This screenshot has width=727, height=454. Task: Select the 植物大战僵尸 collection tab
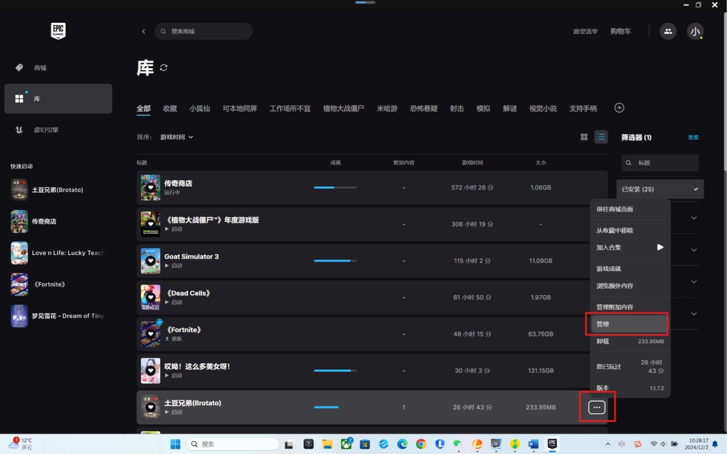344,108
